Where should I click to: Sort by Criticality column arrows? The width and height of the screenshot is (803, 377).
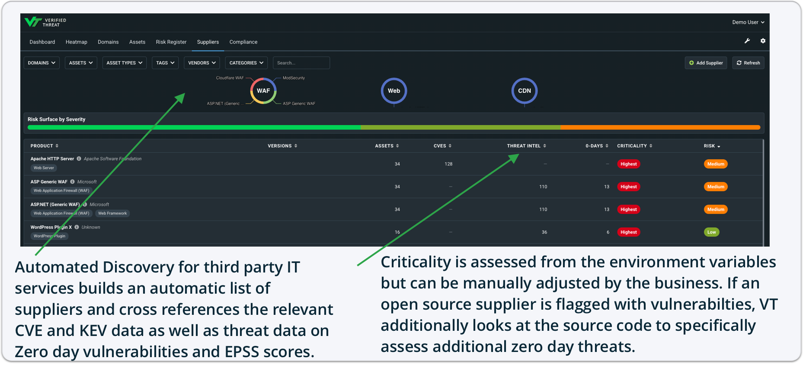[651, 146]
